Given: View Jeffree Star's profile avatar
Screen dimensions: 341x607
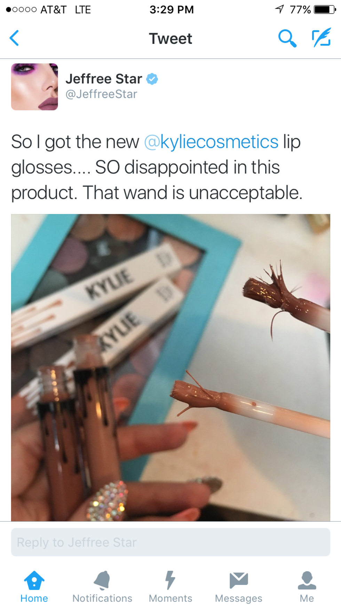Looking at the screenshot, I should 34,87.
